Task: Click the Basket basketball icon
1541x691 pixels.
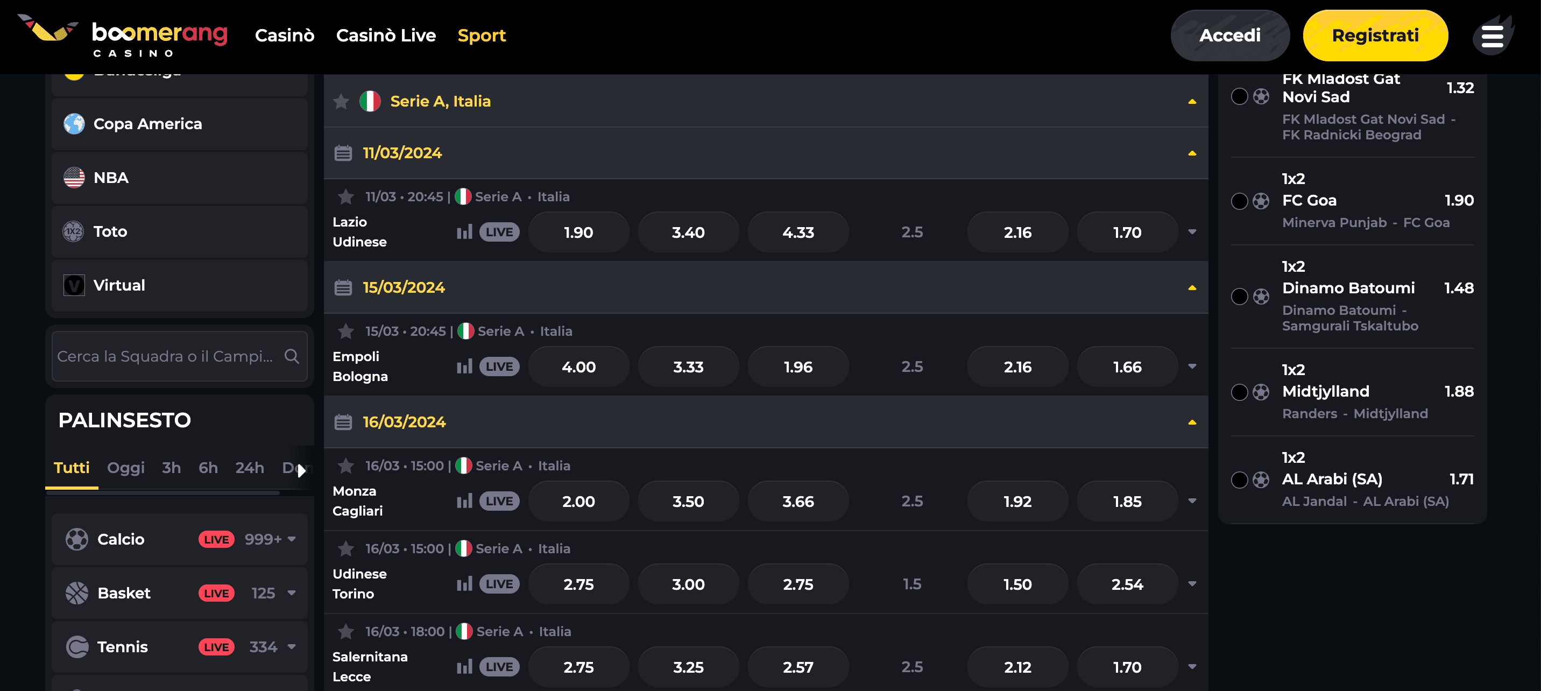Action: coord(76,593)
